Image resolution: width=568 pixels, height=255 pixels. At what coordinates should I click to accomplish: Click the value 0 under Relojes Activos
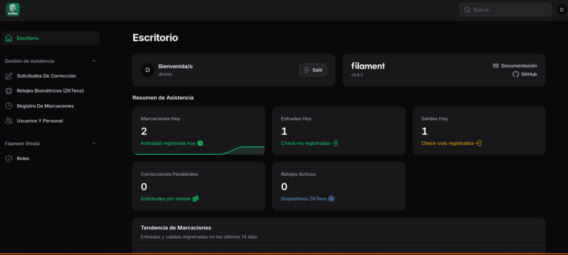tap(285, 187)
